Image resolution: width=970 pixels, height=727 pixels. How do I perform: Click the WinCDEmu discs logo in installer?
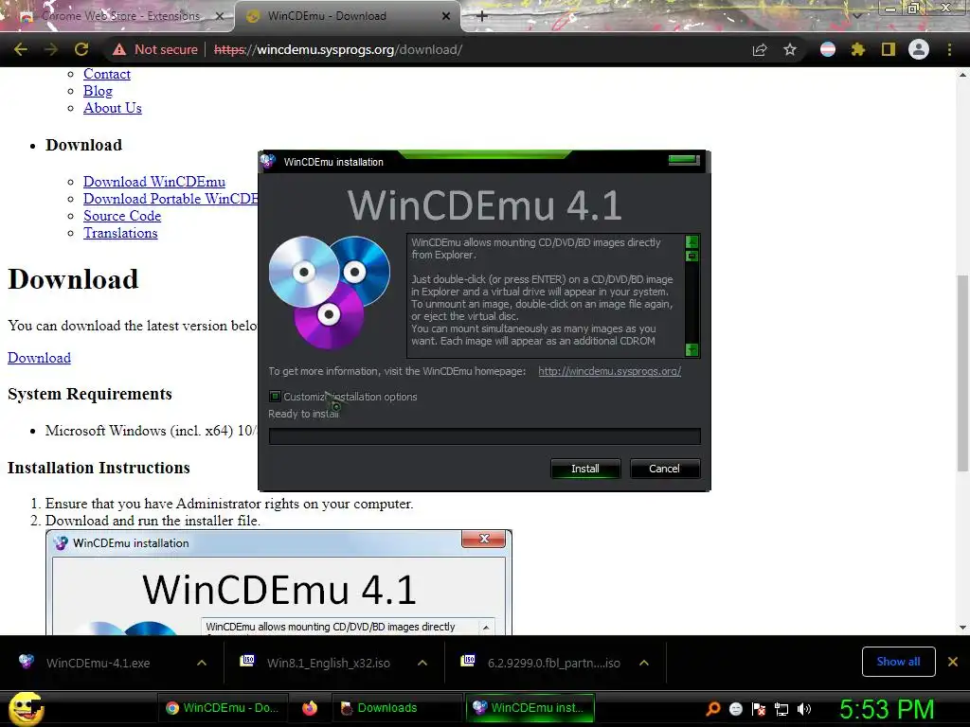coord(329,293)
